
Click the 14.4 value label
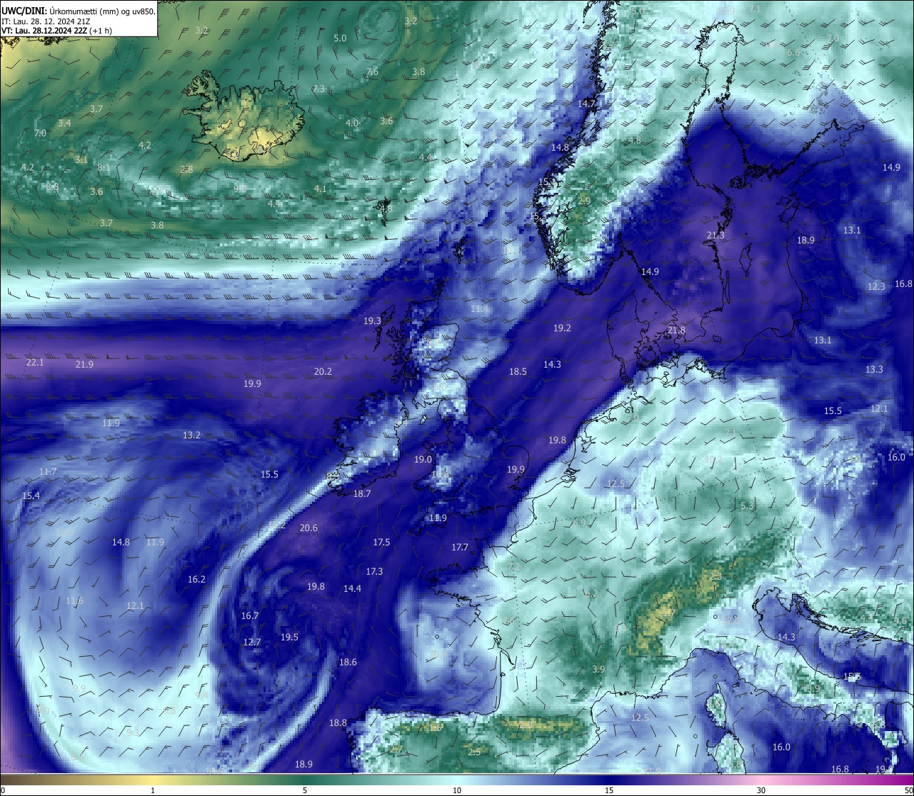click(352, 589)
